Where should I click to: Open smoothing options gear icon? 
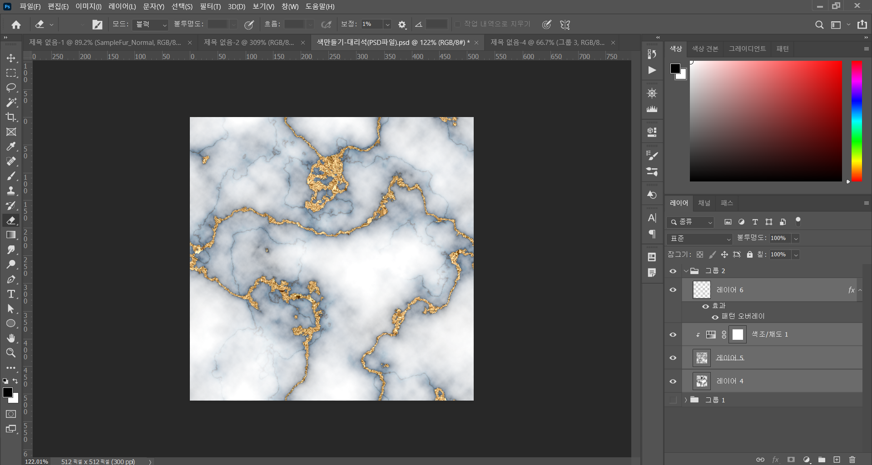(x=402, y=24)
